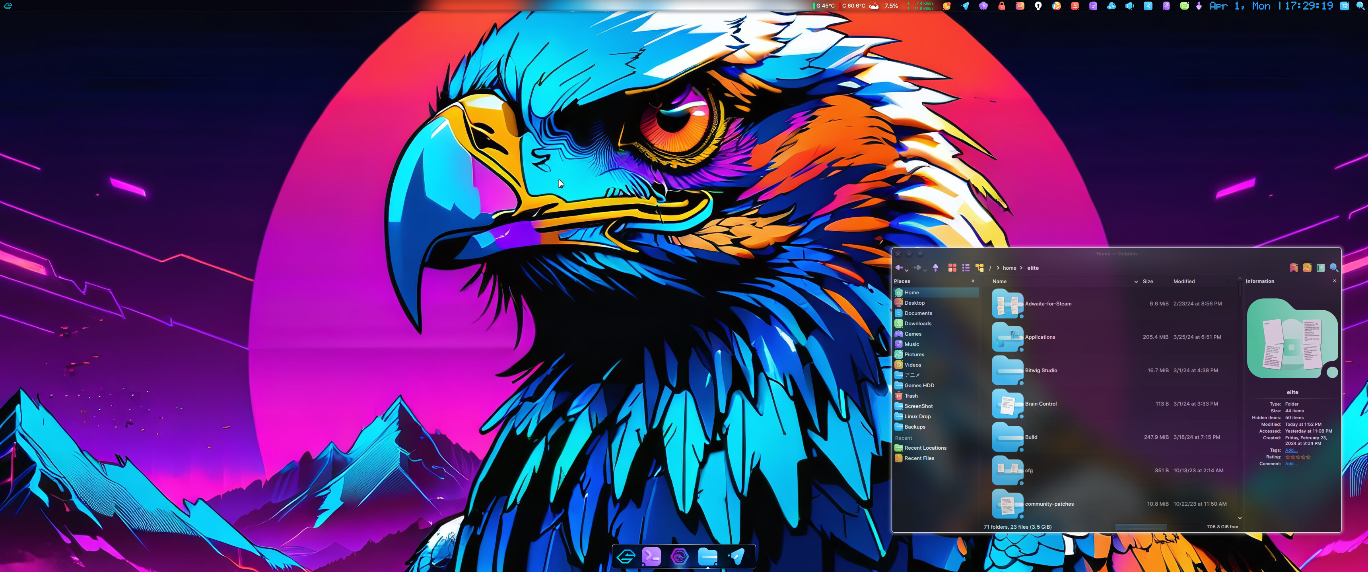The width and height of the screenshot is (1368, 572).
Task: Go forward using Dolphin's forward arrow
Action: [917, 267]
